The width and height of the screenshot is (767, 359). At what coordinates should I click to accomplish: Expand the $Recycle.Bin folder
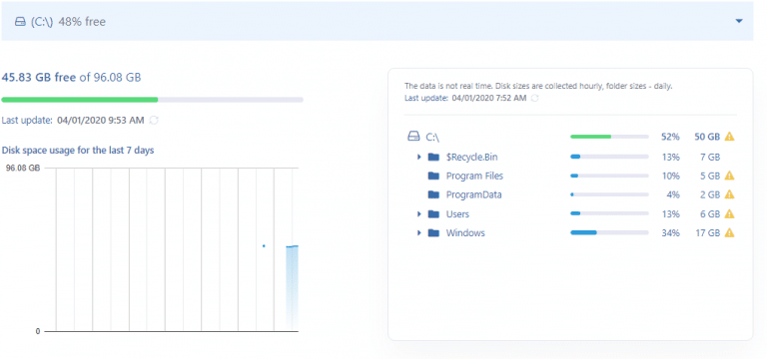(418, 158)
